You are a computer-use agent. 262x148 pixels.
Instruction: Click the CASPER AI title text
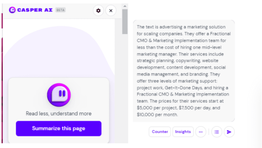coord(35,10)
